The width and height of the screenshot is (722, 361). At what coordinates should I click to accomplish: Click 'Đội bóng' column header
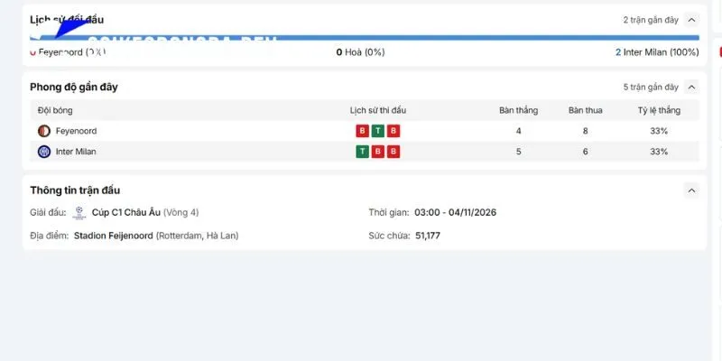point(55,110)
